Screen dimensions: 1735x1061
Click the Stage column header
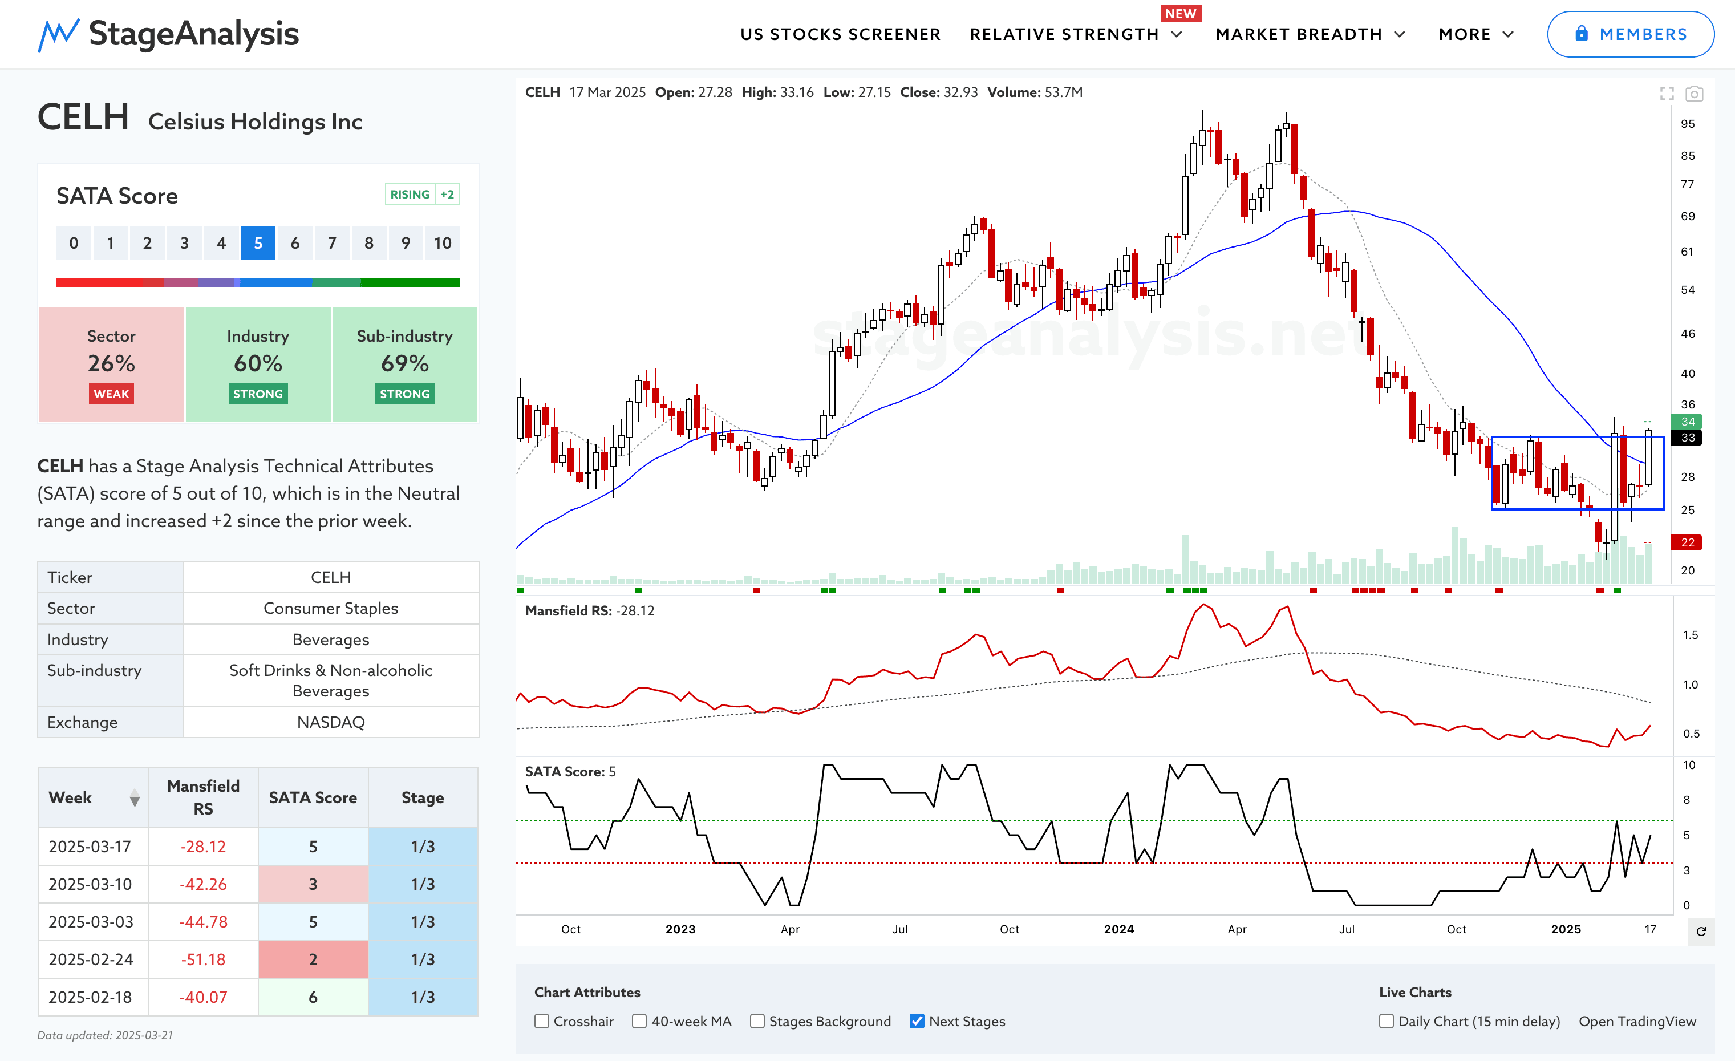click(423, 797)
